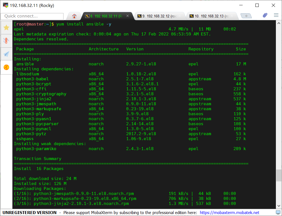282x216 pixels.
Task: Click the 'yum install ansible -y' command
Action: click(x=84, y=24)
